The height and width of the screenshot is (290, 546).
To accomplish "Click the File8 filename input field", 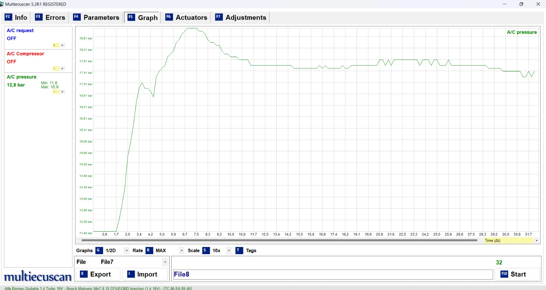I will 333,274.
